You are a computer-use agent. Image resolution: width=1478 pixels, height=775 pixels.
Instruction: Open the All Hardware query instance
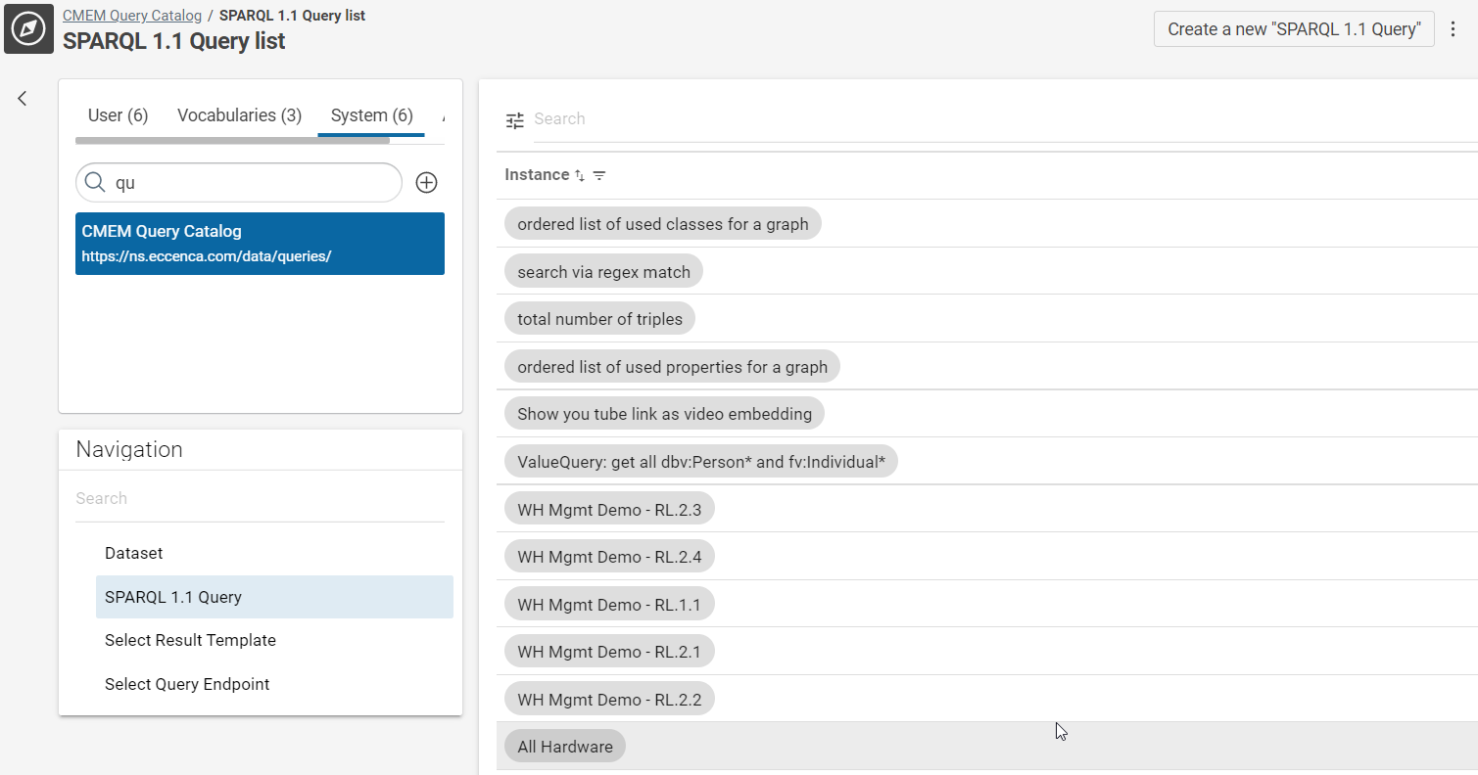tap(565, 747)
